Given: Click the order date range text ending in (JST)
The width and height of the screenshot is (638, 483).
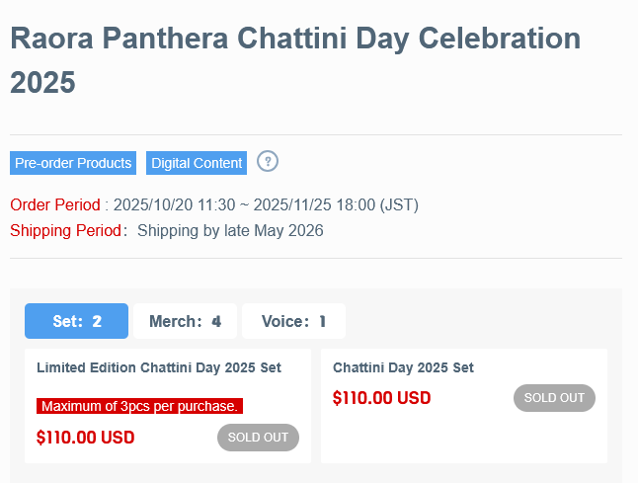Looking at the screenshot, I should pos(266,205).
